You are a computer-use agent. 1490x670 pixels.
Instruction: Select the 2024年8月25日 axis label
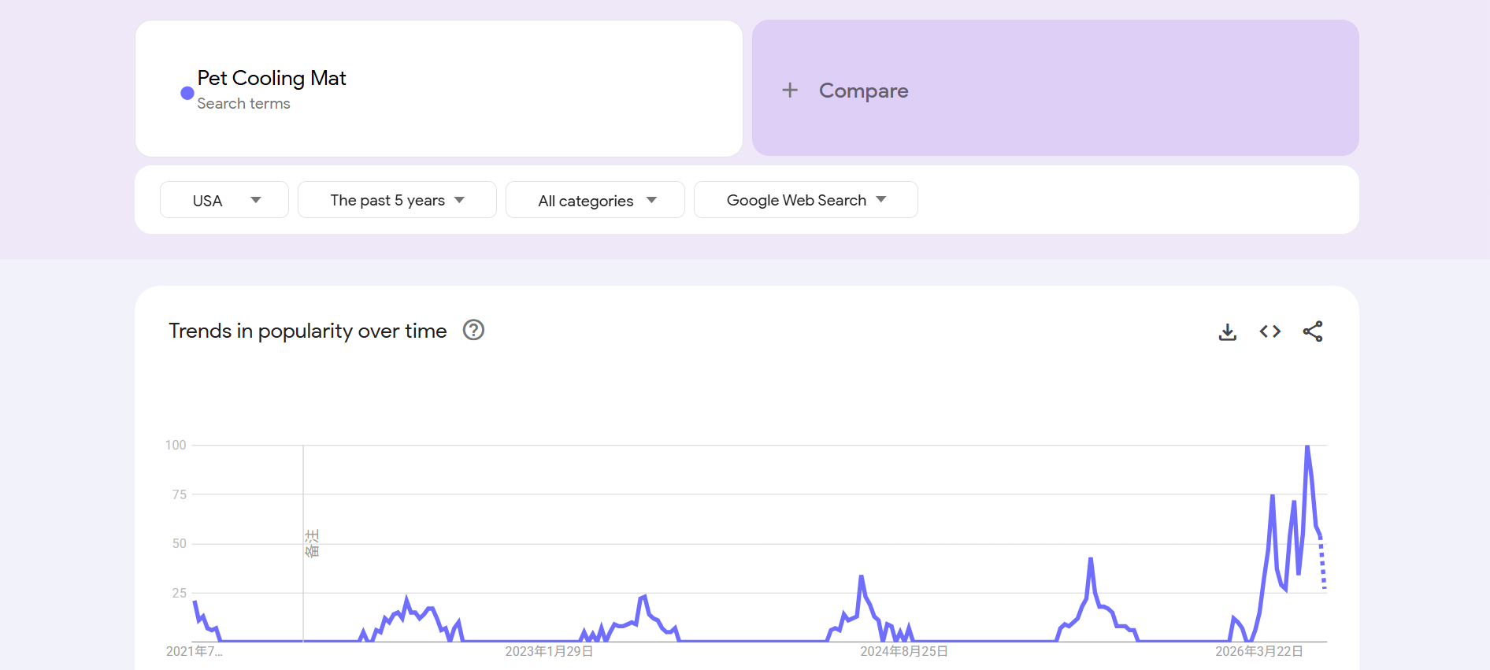click(x=904, y=651)
